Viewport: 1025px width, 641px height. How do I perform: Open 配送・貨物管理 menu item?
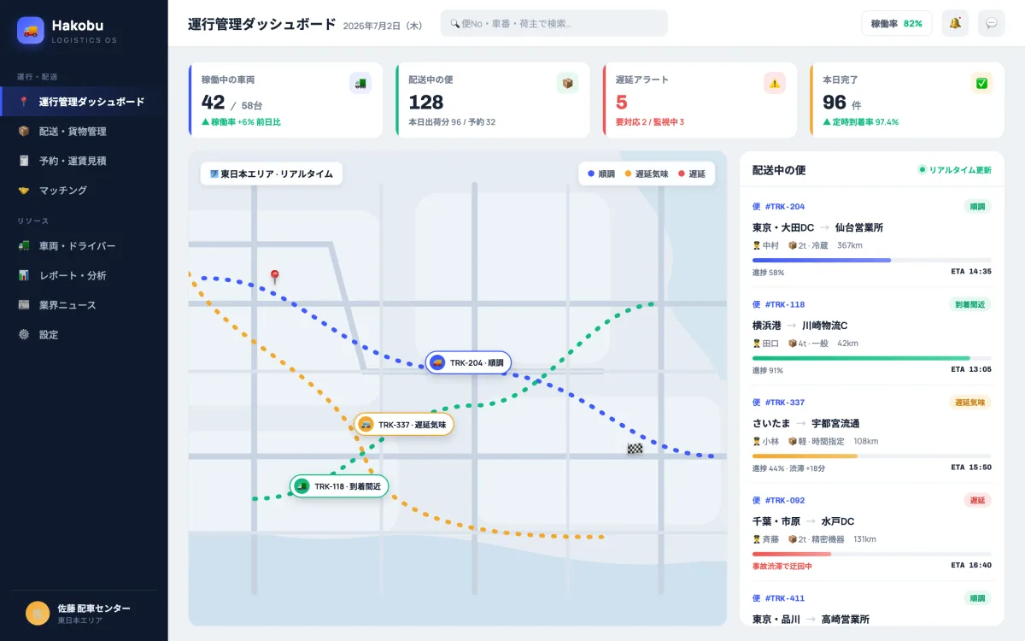pos(84,131)
